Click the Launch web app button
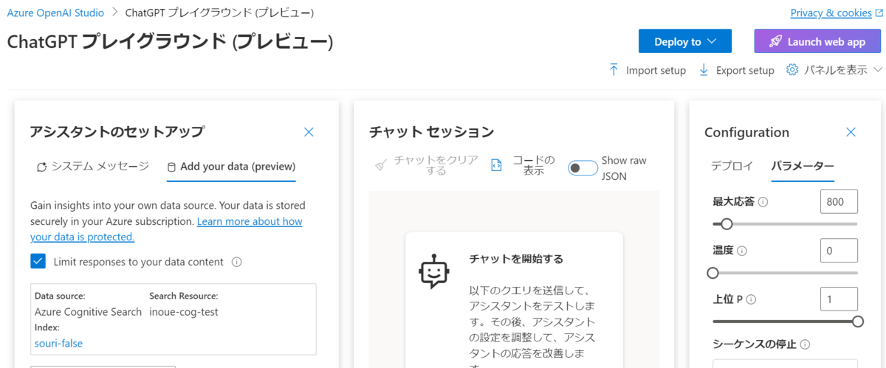This screenshot has height=368, width=886. pos(817,41)
